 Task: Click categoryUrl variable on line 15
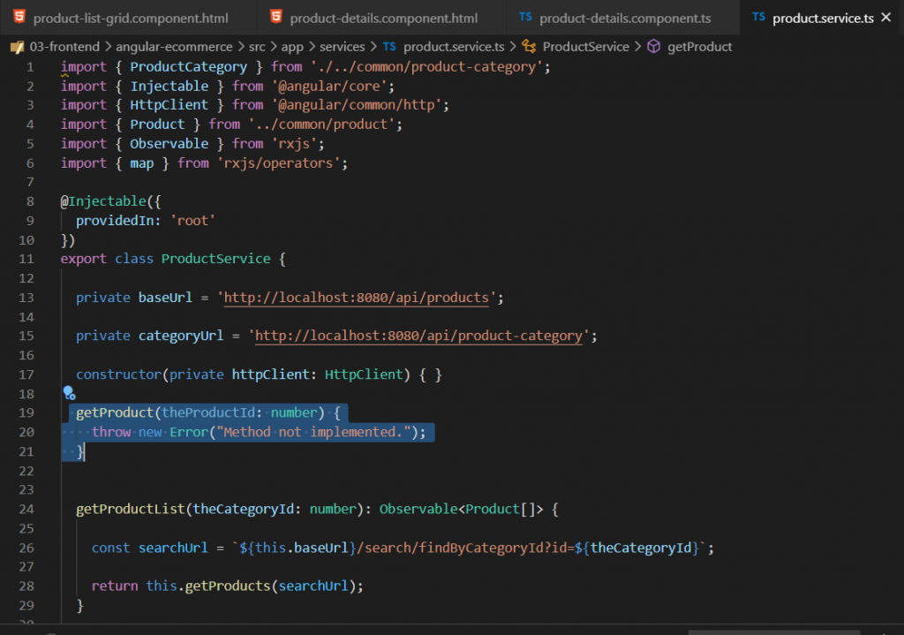point(180,336)
